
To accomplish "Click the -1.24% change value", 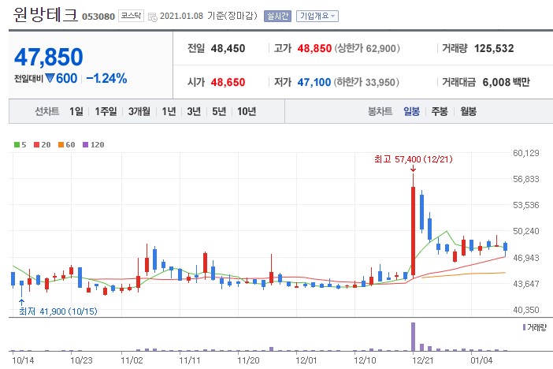I will pos(106,78).
